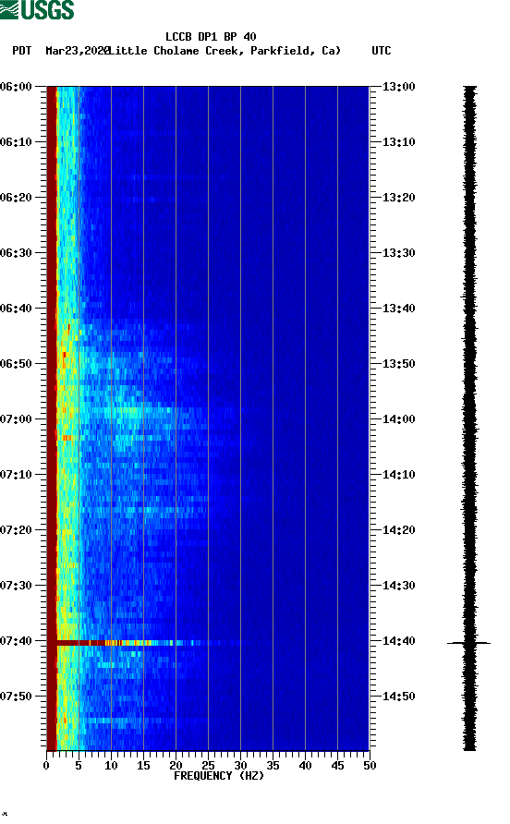Click the 13:00 UTC time label
This screenshot has height=824, width=510.
click(398, 87)
